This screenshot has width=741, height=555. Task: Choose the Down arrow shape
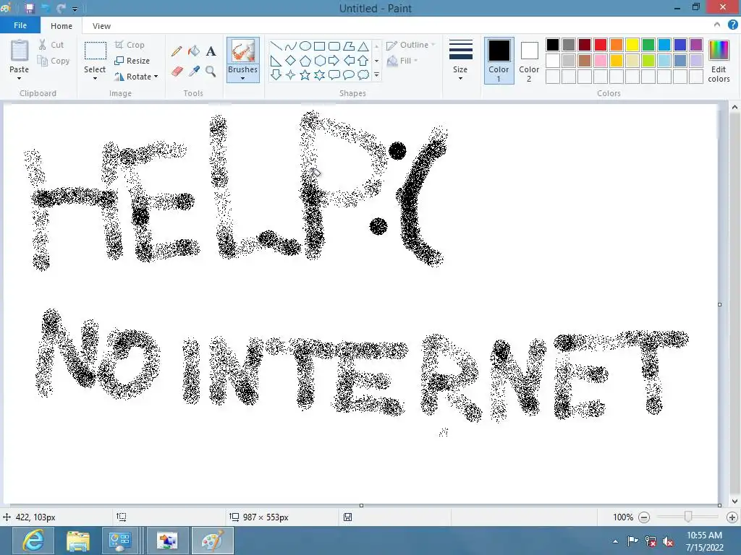pyautogui.click(x=276, y=74)
